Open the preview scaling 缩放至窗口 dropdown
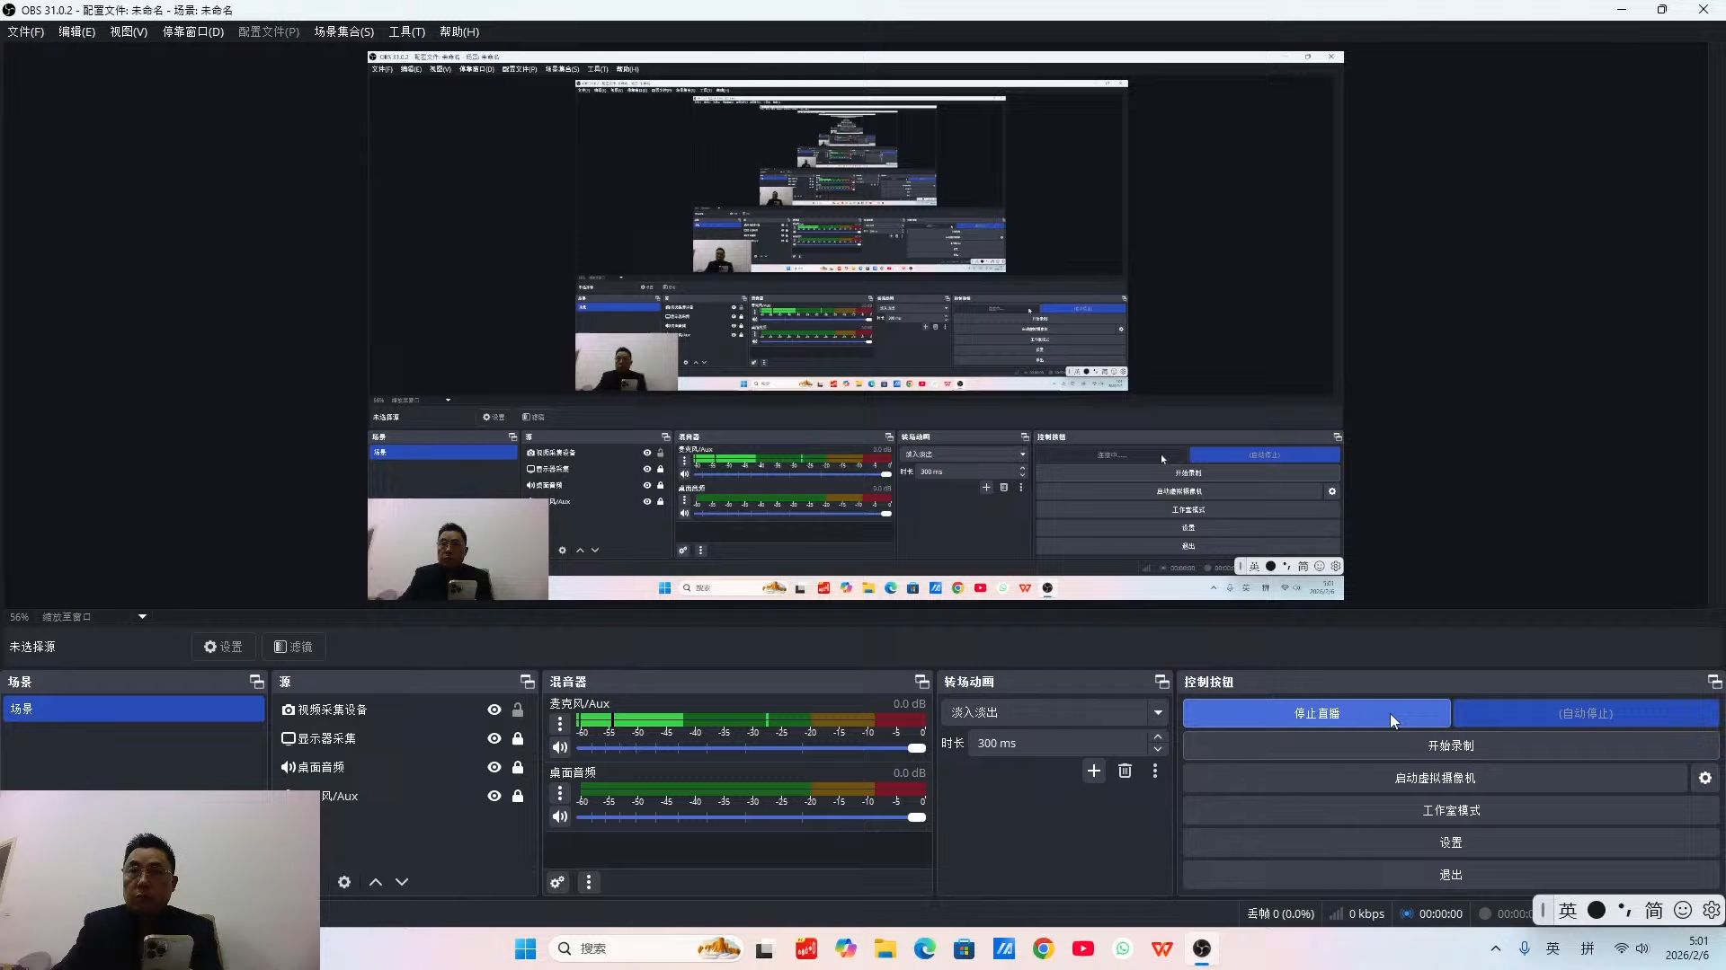Image resolution: width=1726 pixels, height=970 pixels. (x=142, y=617)
